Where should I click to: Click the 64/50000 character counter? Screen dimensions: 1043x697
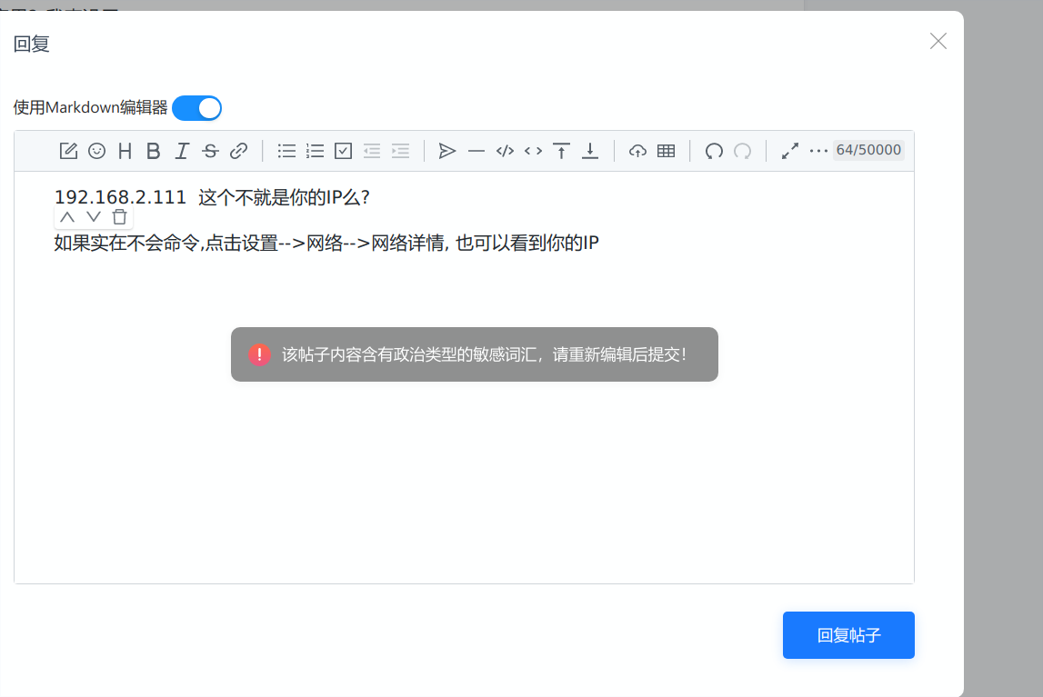(868, 150)
